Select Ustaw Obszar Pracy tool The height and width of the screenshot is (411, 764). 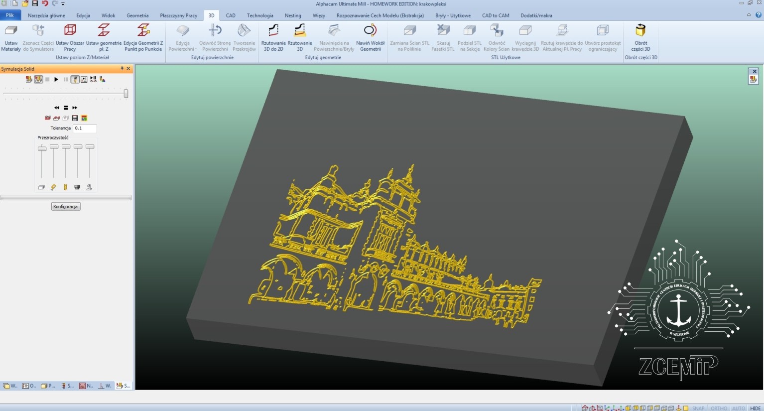[70, 38]
